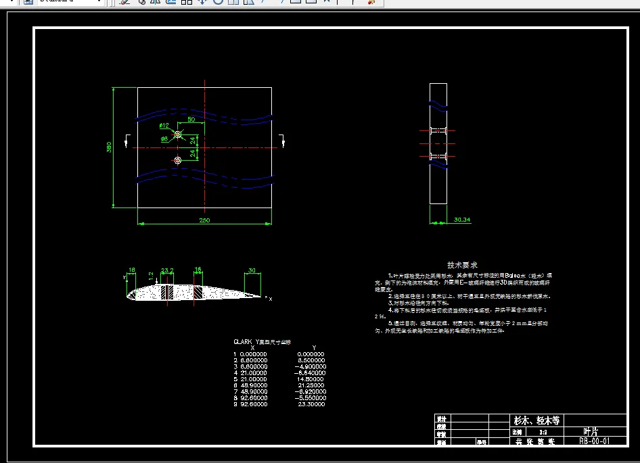
Task: Select the left section-cut arrow marker
Action: pos(127,141)
